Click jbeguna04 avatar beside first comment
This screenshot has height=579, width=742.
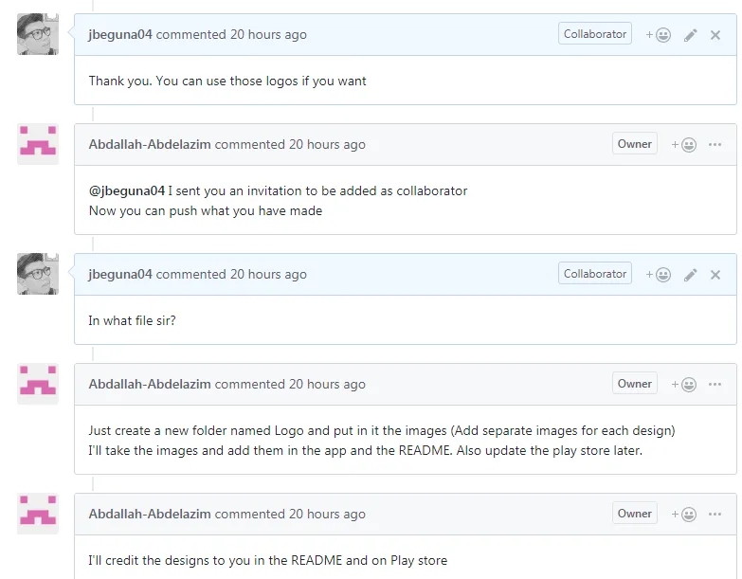38,34
